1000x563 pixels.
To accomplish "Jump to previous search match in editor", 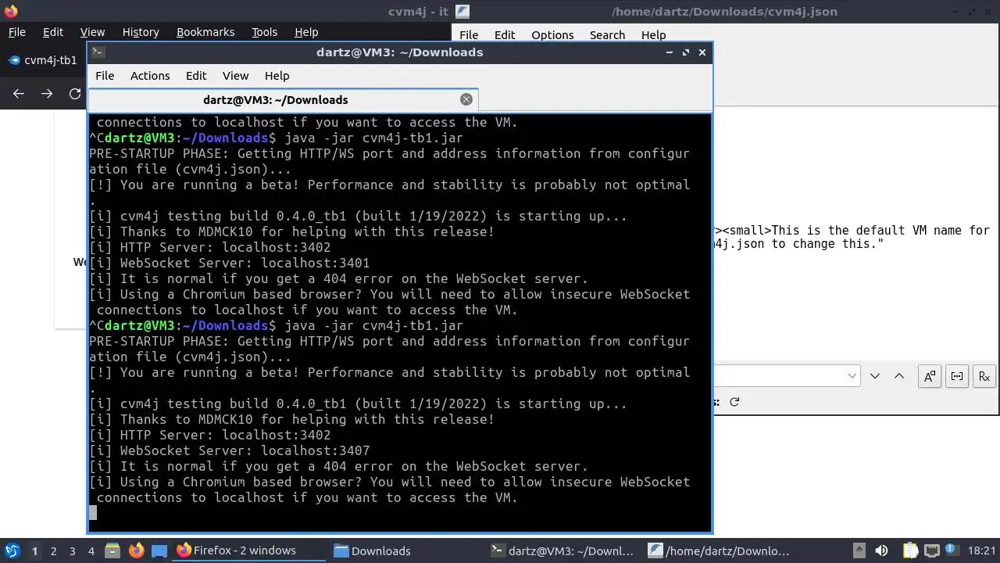I will (x=899, y=376).
